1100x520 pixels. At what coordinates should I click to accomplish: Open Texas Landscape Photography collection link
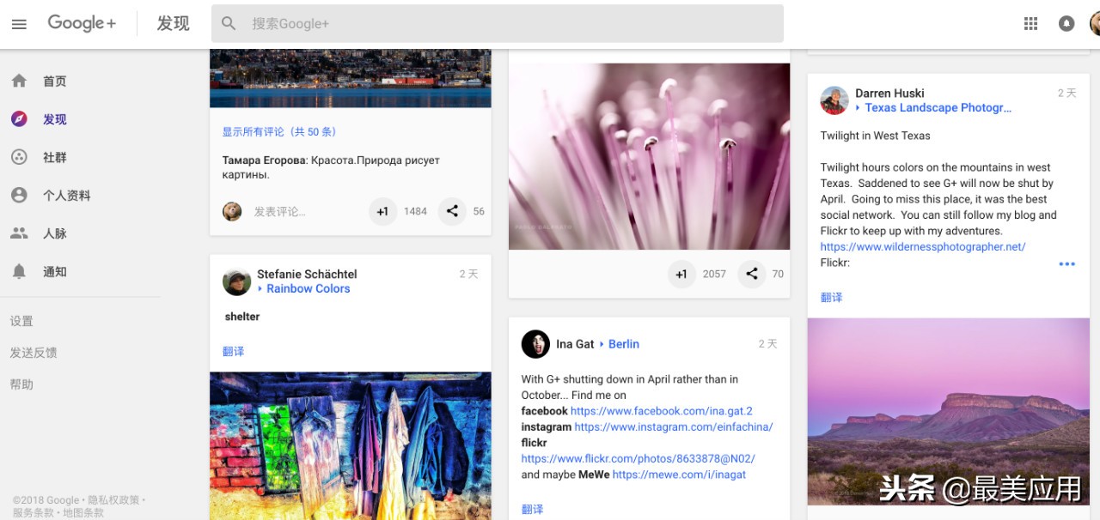pyautogui.click(x=937, y=108)
